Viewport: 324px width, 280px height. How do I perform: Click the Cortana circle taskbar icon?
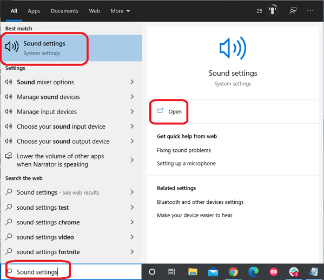[x=152, y=272]
